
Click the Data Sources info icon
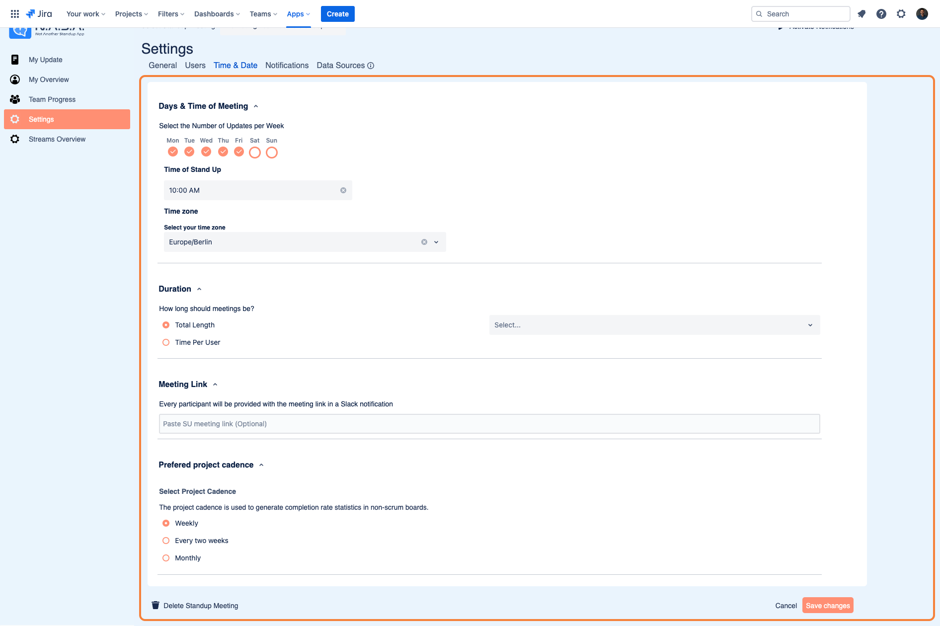[371, 66]
